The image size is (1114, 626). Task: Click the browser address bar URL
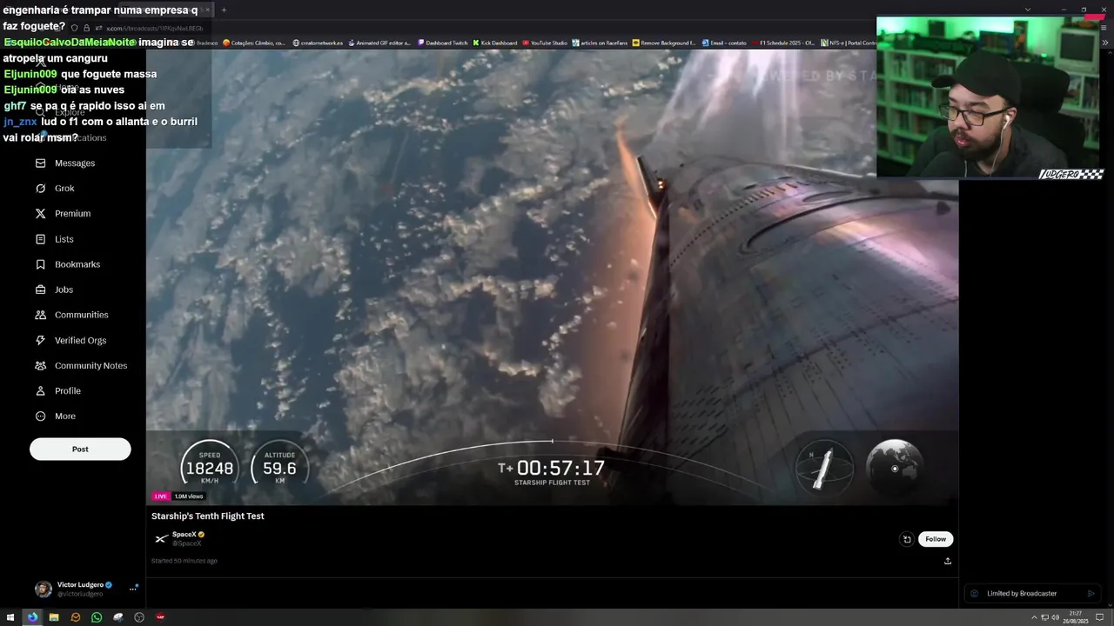(x=154, y=28)
